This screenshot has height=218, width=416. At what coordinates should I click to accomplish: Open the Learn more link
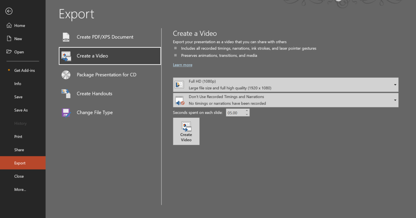183,65
